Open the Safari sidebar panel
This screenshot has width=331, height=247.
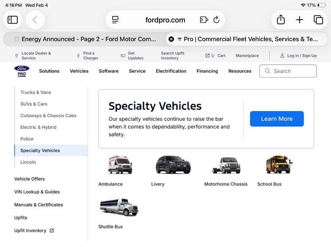(13, 20)
